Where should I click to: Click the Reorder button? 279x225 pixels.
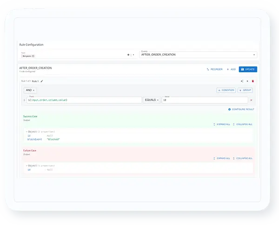tap(214, 69)
